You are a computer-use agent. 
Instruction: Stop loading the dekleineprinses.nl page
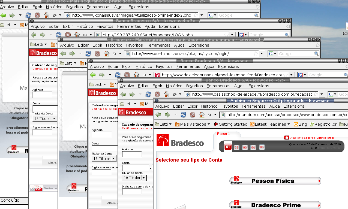click(127, 75)
